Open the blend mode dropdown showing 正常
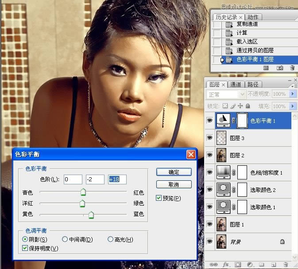Image resolution: width=298 pixels, height=269 pixels. [x=226, y=94]
